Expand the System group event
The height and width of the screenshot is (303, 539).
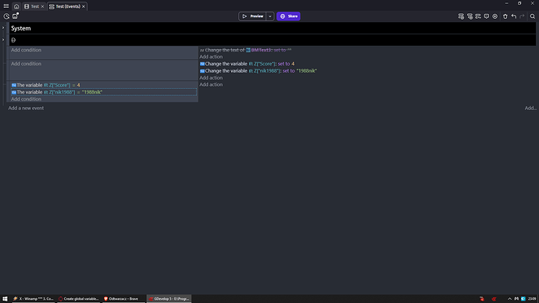[x=3, y=28]
